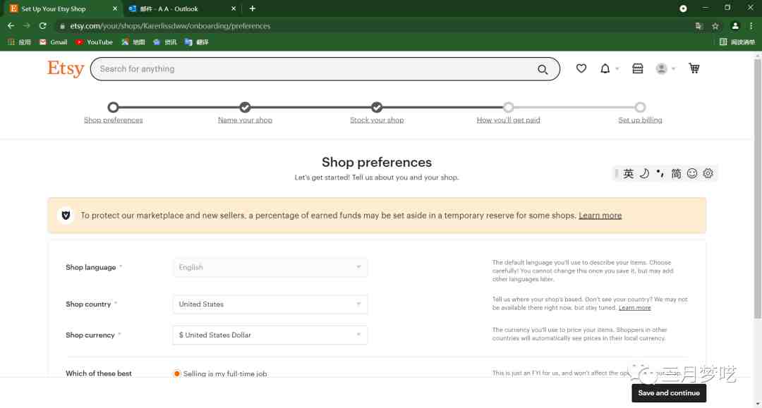Open Chrome profile icon

735,26
